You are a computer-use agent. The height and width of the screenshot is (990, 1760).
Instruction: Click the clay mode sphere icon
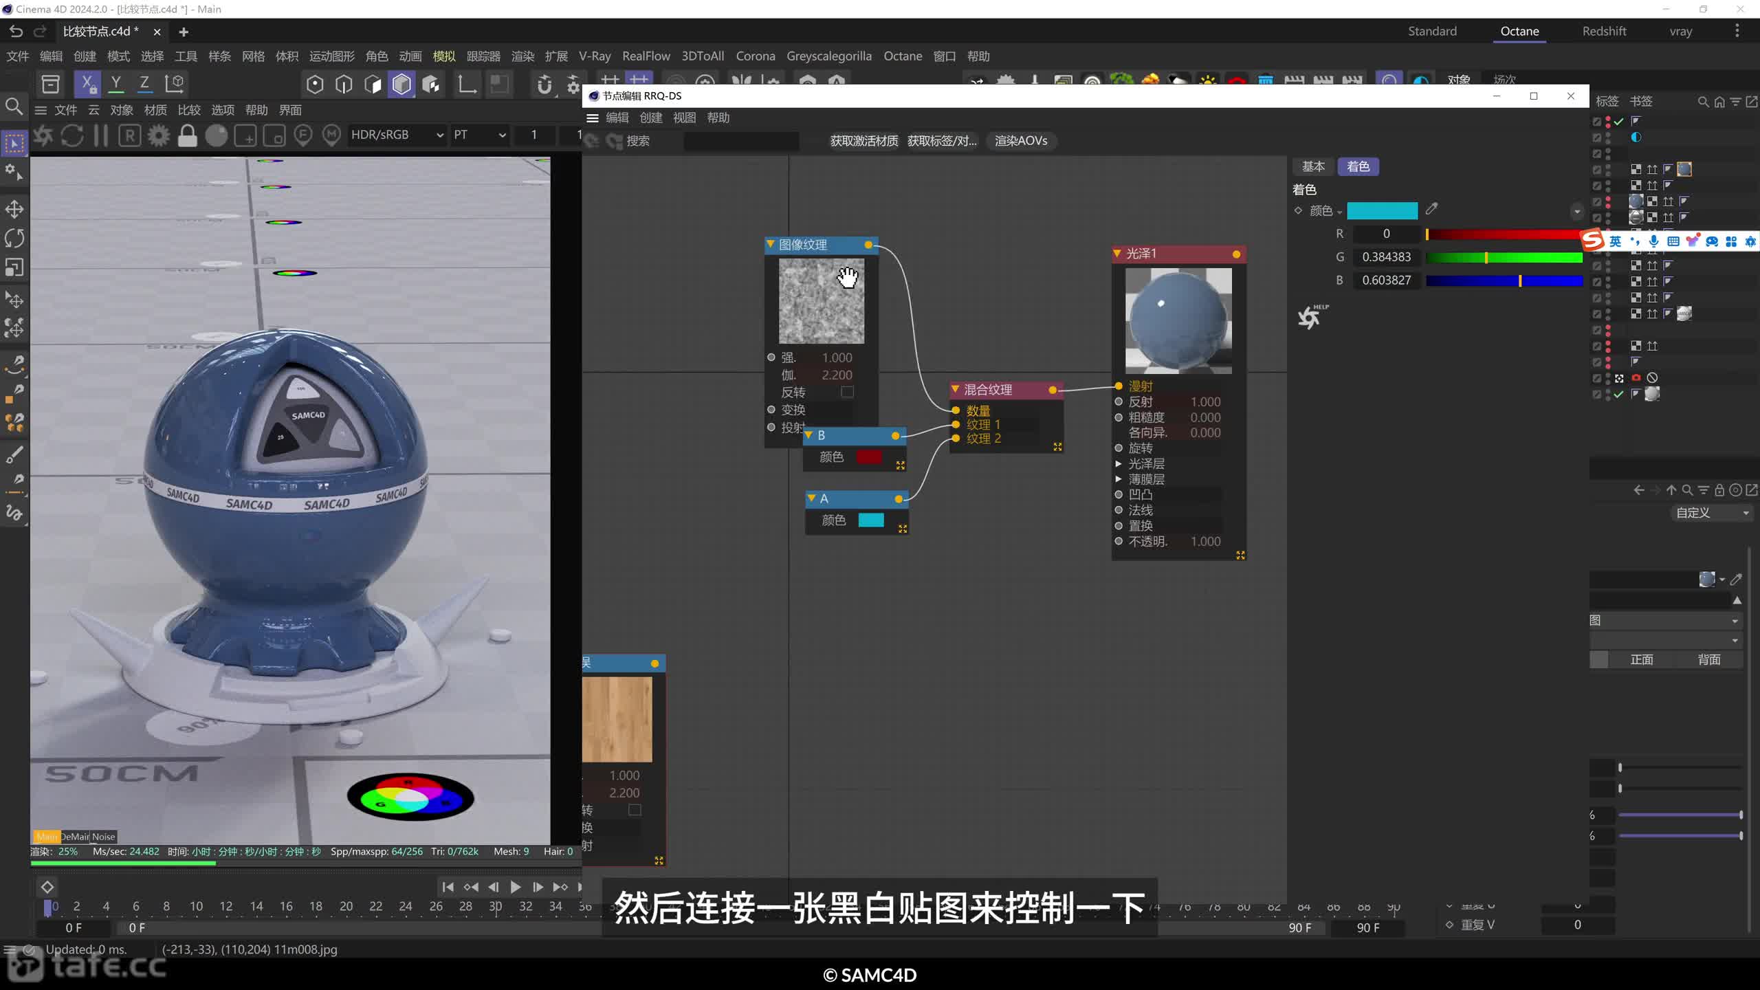click(x=216, y=135)
